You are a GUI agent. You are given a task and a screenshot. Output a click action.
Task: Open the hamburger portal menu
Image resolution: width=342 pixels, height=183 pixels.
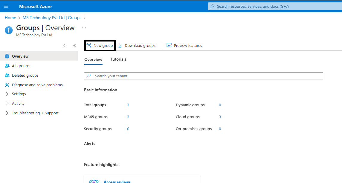tap(6, 6)
